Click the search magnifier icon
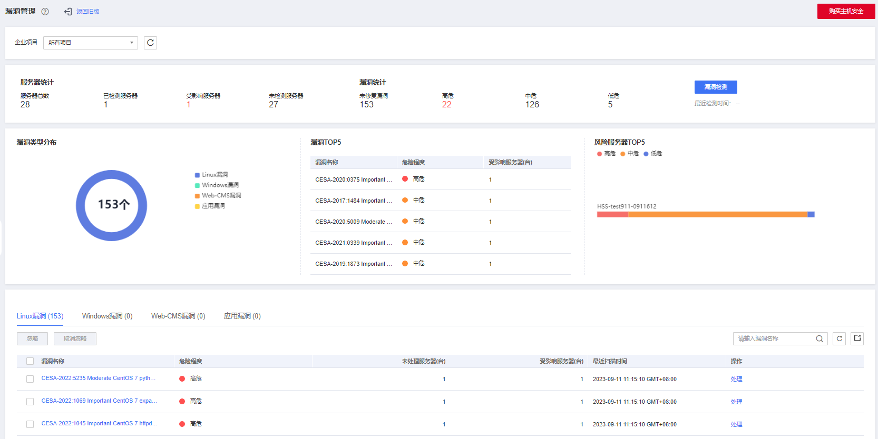Image resolution: width=878 pixels, height=439 pixels. pyautogui.click(x=820, y=339)
